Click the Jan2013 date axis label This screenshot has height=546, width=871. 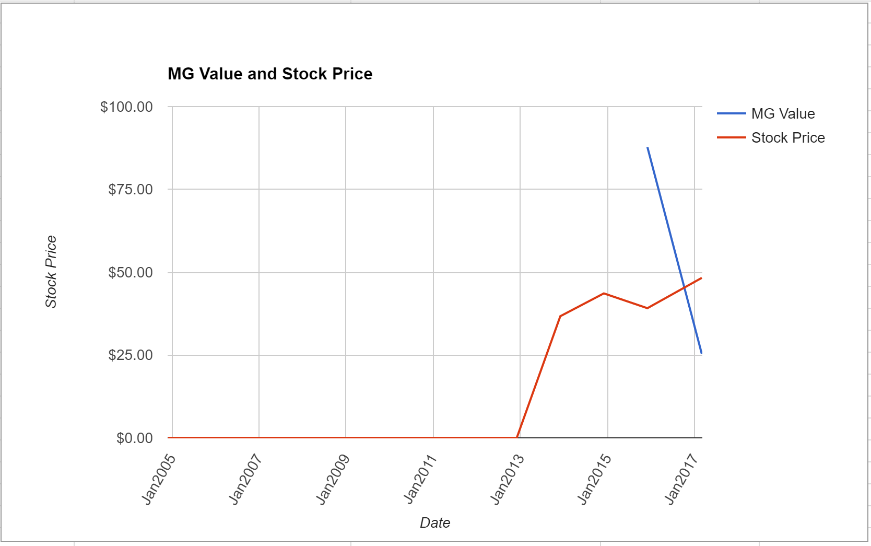[x=507, y=480]
